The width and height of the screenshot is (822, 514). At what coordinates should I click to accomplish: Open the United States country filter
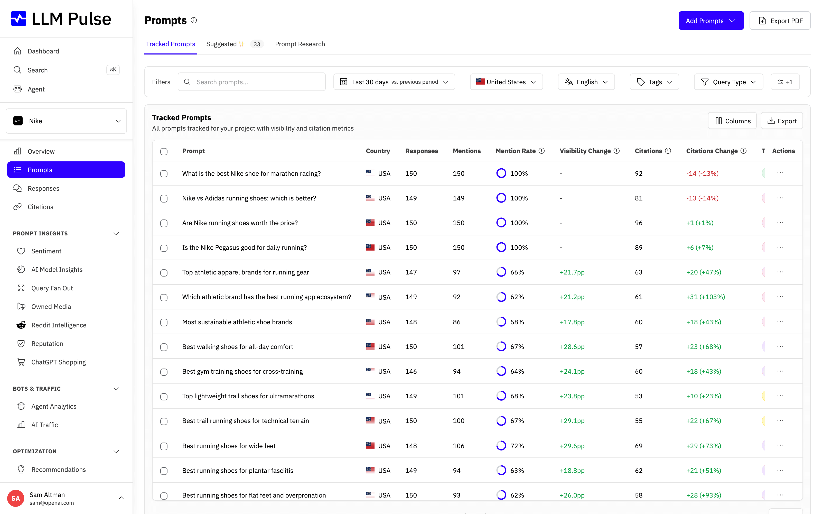pyautogui.click(x=506, y=82)
